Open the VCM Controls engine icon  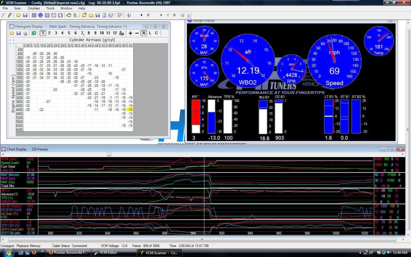coord(69,16)
